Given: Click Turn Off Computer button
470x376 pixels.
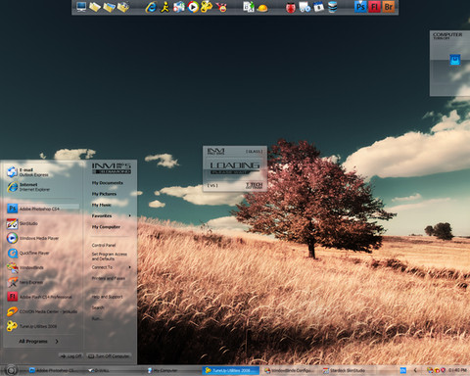Looking at the screenshot, I should pyautogui.click(x=109, y=356).
